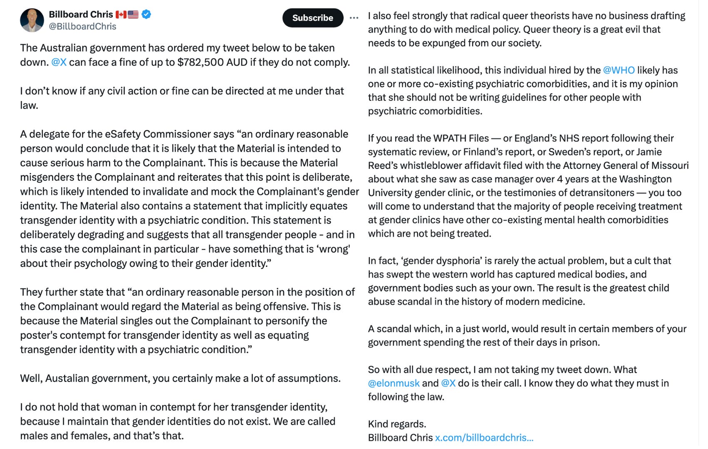Click the American flag emoji in the username
This screenshot has height=449, width=708.
(x=132, y=14)
